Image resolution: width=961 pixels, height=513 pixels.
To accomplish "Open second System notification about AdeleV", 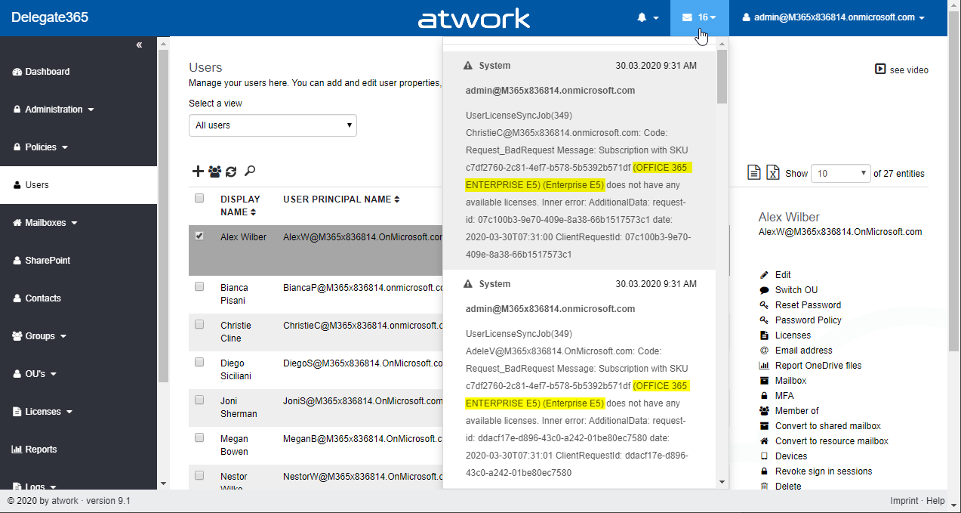I will click(x=578, y=379).
